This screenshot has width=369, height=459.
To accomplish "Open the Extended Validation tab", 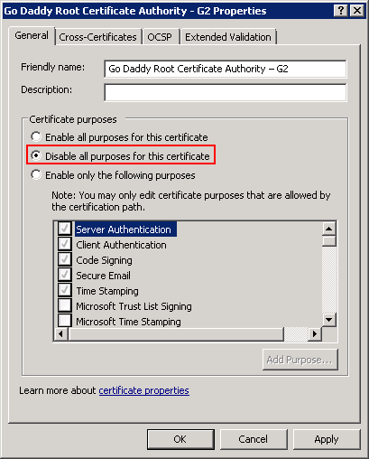I will pyautogui.click(x=228, y=37).
